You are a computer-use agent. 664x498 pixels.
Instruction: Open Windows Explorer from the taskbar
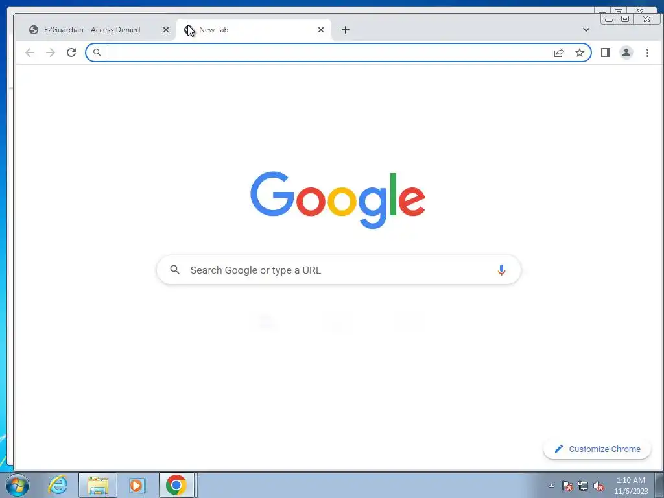[98, 485]
